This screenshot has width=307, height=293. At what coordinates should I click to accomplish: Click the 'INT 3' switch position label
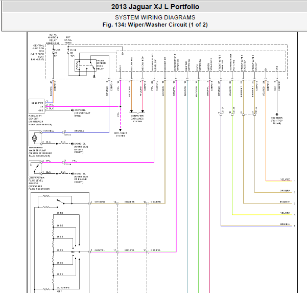point(60,250)
